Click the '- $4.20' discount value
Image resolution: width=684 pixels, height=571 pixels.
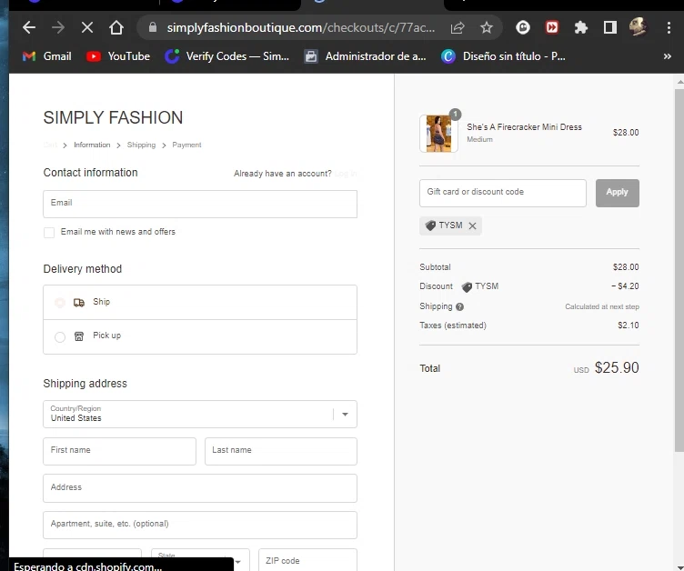click(625, 286)
